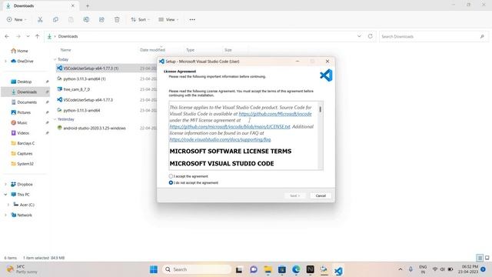Viewport: 492px width, 277px height.
Task: Collapse the This PC tree node
Action: pos(5,195)
